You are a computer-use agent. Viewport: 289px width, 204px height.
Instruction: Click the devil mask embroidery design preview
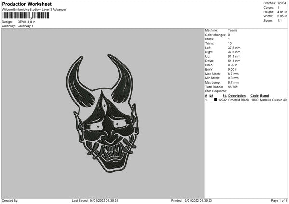click(x=102, y=114)
